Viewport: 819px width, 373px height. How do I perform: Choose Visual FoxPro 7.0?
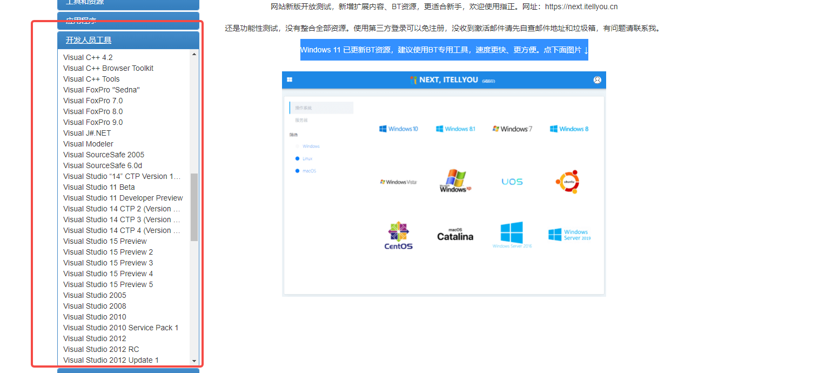tap(93, 101)
